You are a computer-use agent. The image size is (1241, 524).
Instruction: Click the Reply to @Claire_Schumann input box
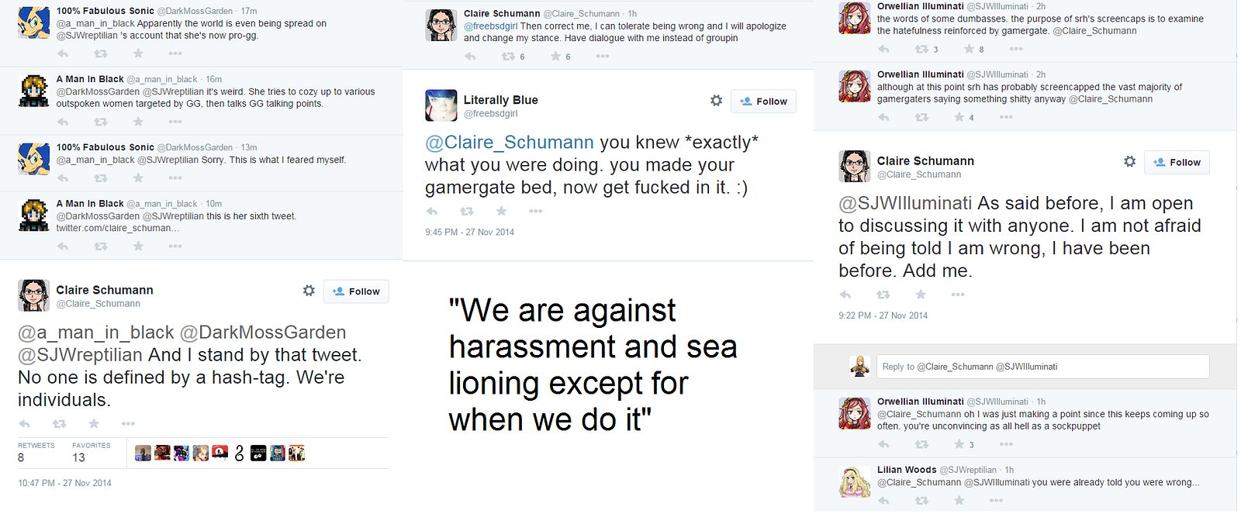1043,367
